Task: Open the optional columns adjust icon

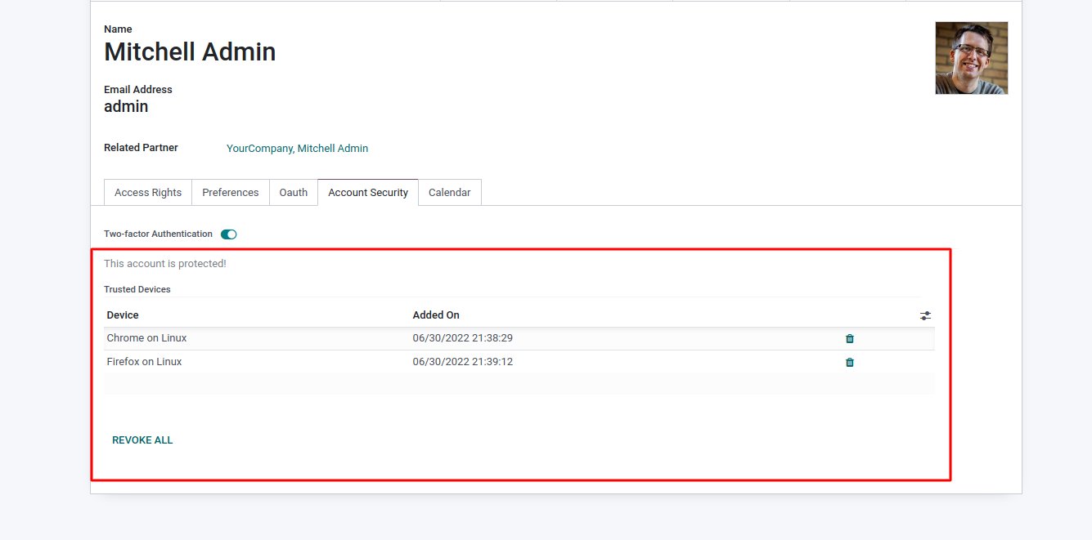Action: point(925,315)
